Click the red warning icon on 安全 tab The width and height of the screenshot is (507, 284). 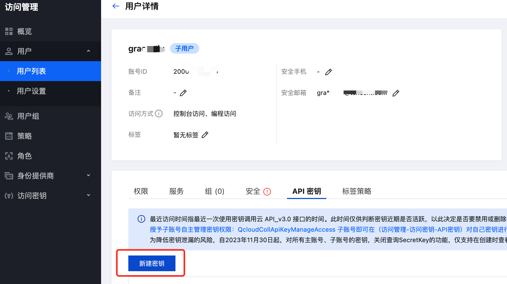(267, 192)
